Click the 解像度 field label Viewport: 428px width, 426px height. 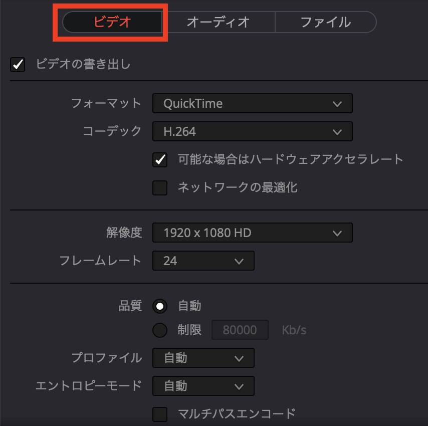pos(124,233)
